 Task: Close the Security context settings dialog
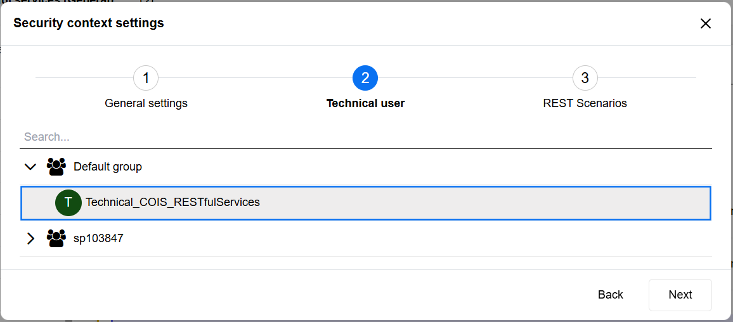[x=705, y=23]
